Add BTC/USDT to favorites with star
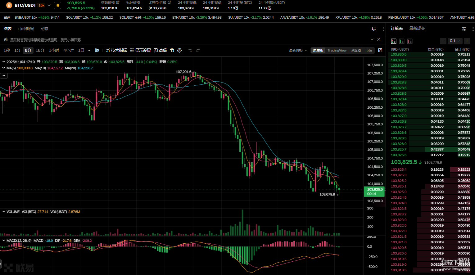The height and width of the screenshot is (275, 475). pos(58,5)
